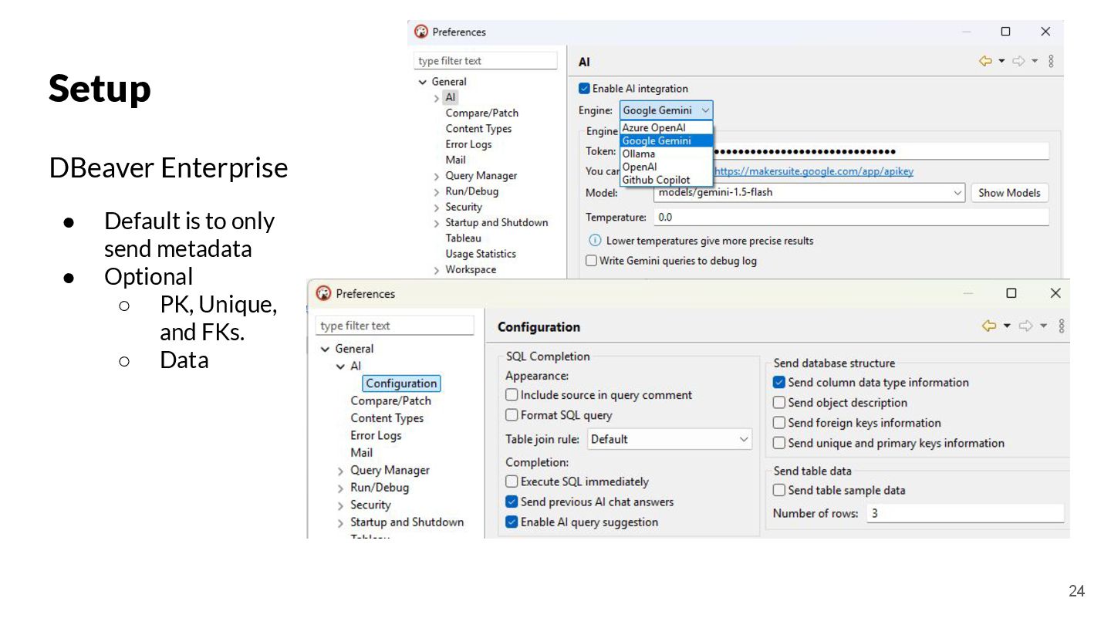
Task: Expand Query Manager in the upper tree
Action: (437, 176)
